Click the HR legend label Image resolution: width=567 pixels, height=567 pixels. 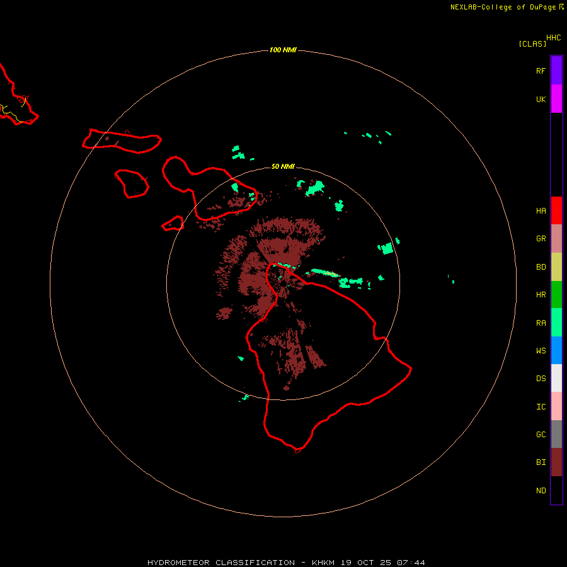coord(541,295)
